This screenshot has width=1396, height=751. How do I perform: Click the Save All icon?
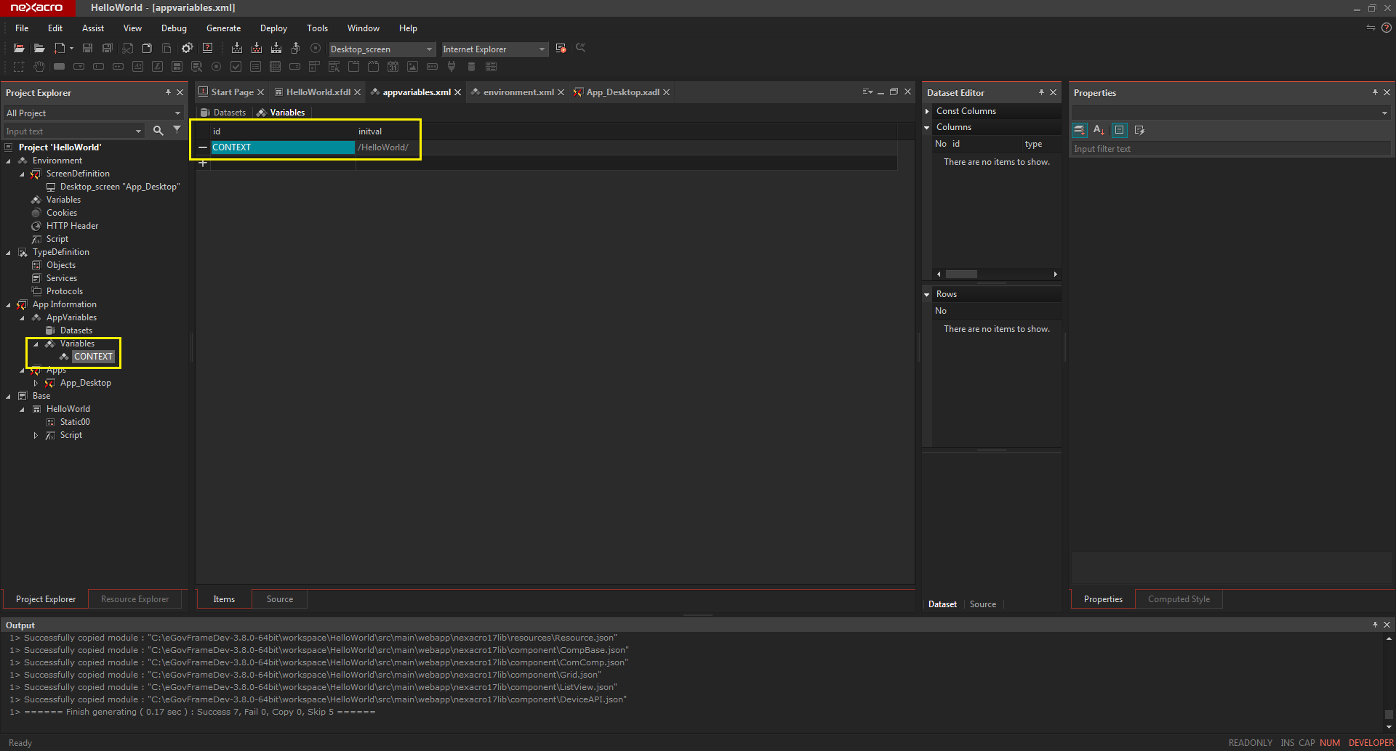tap(108, 49)
